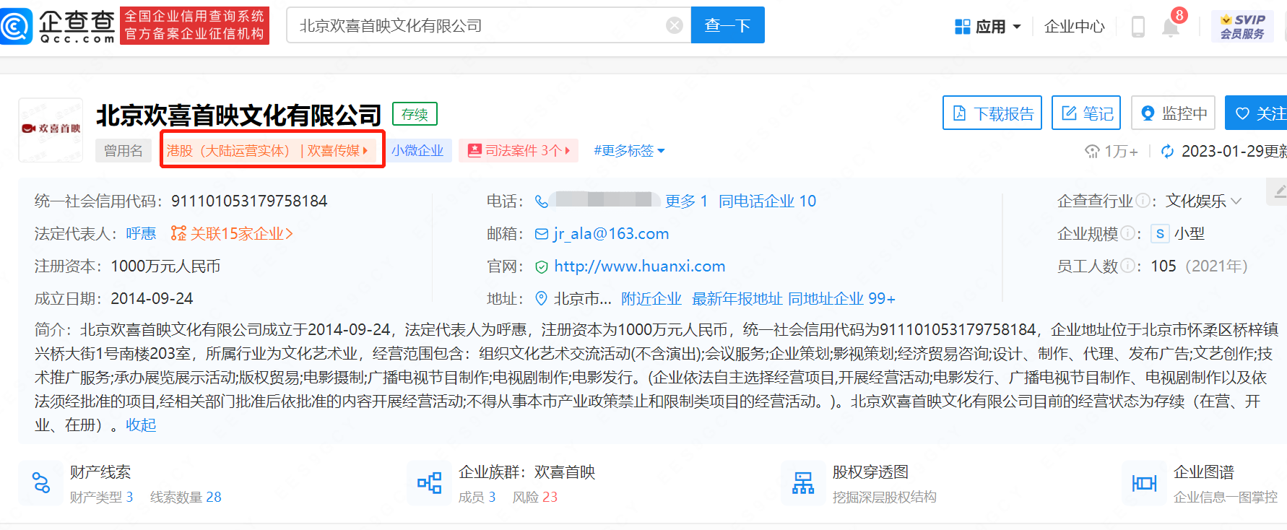The width and height of the screenshot is (1287, 530).
Task: Open the 企业图谱 card icon
Action: [x=1144, y=483]
